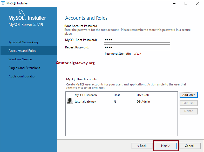Click the Add User button
This screenshot has width=204, height=152.
tap(188, 95)
